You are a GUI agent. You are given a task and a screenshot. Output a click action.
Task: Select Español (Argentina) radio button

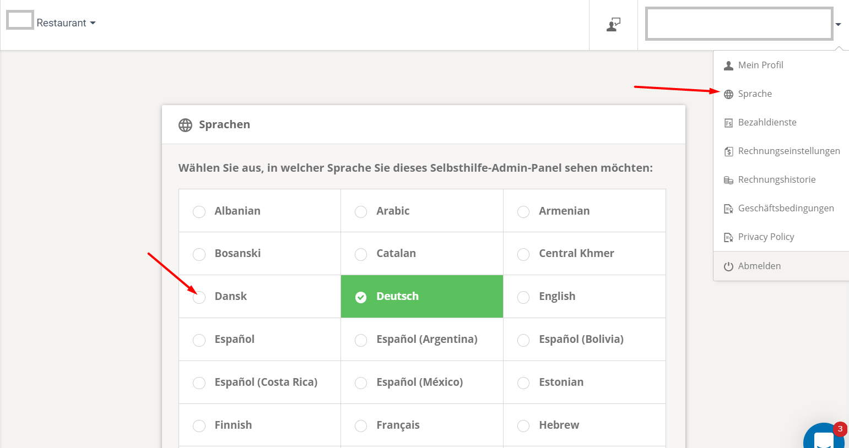pos(361,340)
